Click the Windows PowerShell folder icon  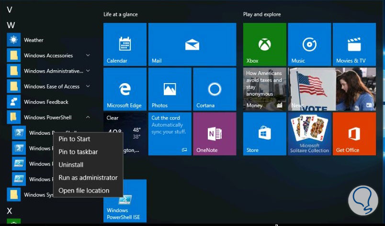pos(14,117)
